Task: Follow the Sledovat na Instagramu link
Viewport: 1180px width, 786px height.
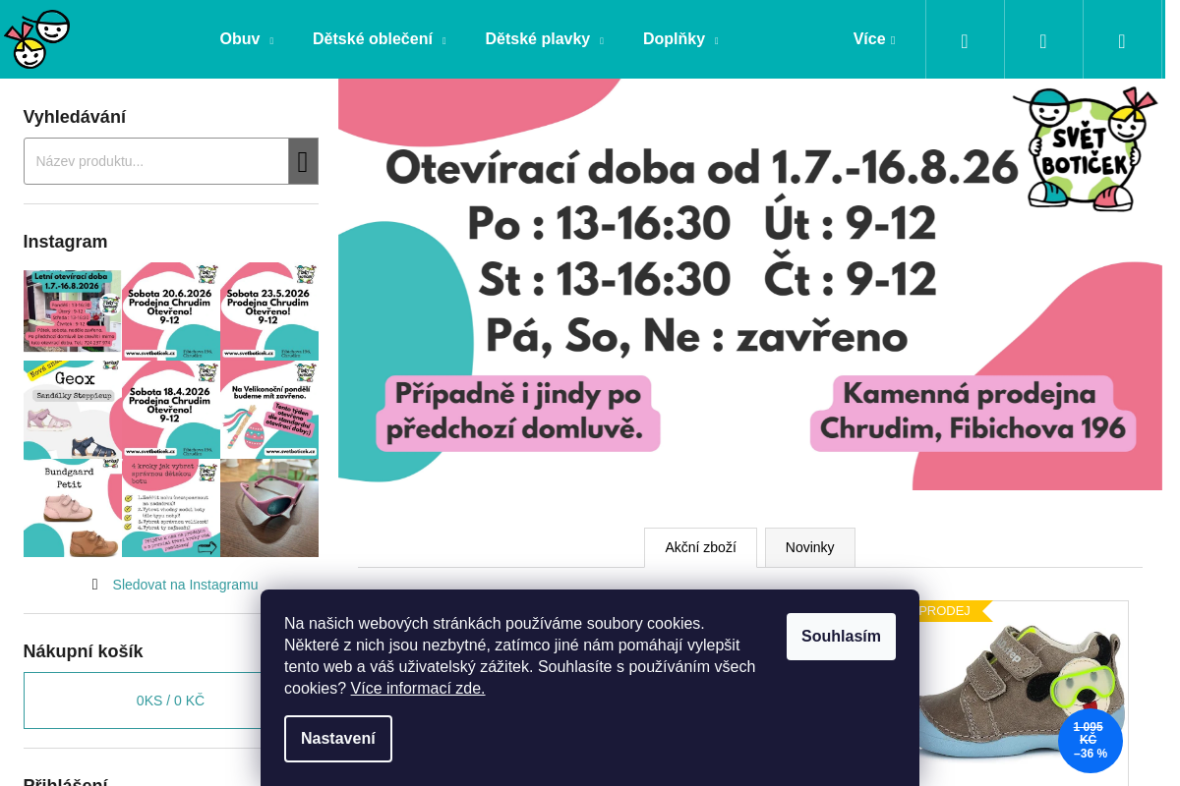Action: pyautogui.click(x=185, y=585)
